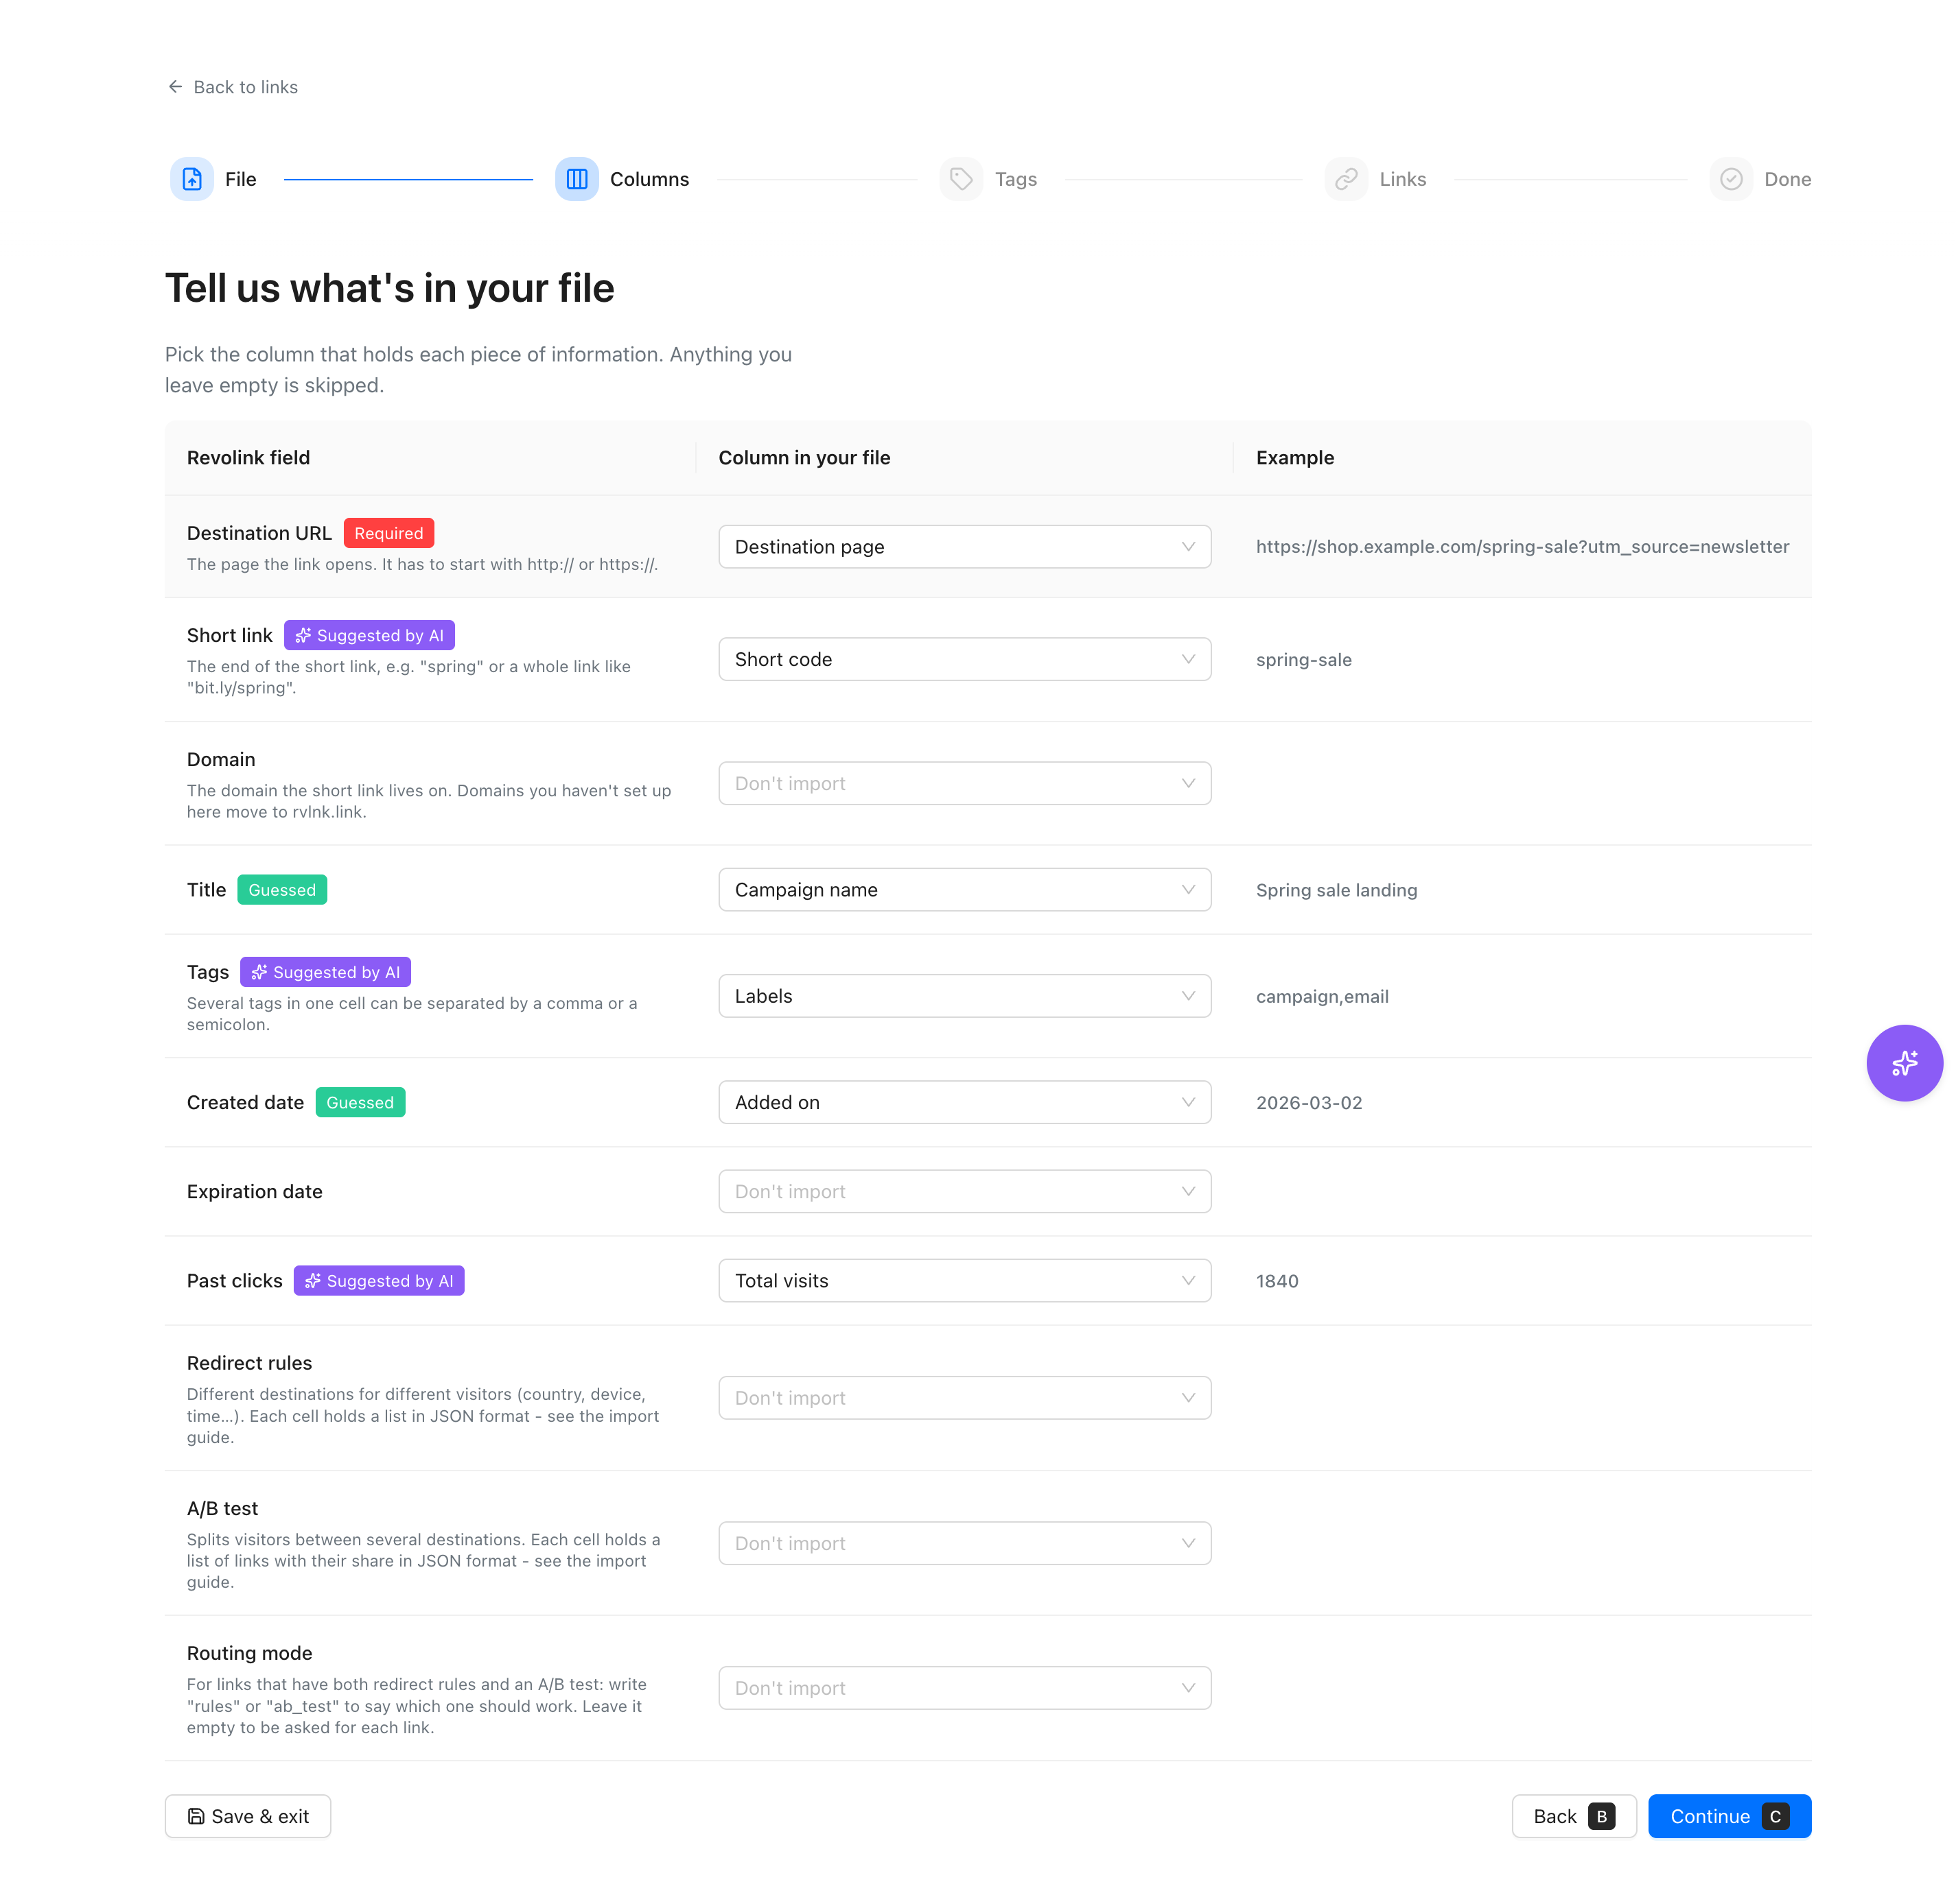1956x1904 pixels.
Task: Jump to the Links step label
Action: [x=1403, y=179]
